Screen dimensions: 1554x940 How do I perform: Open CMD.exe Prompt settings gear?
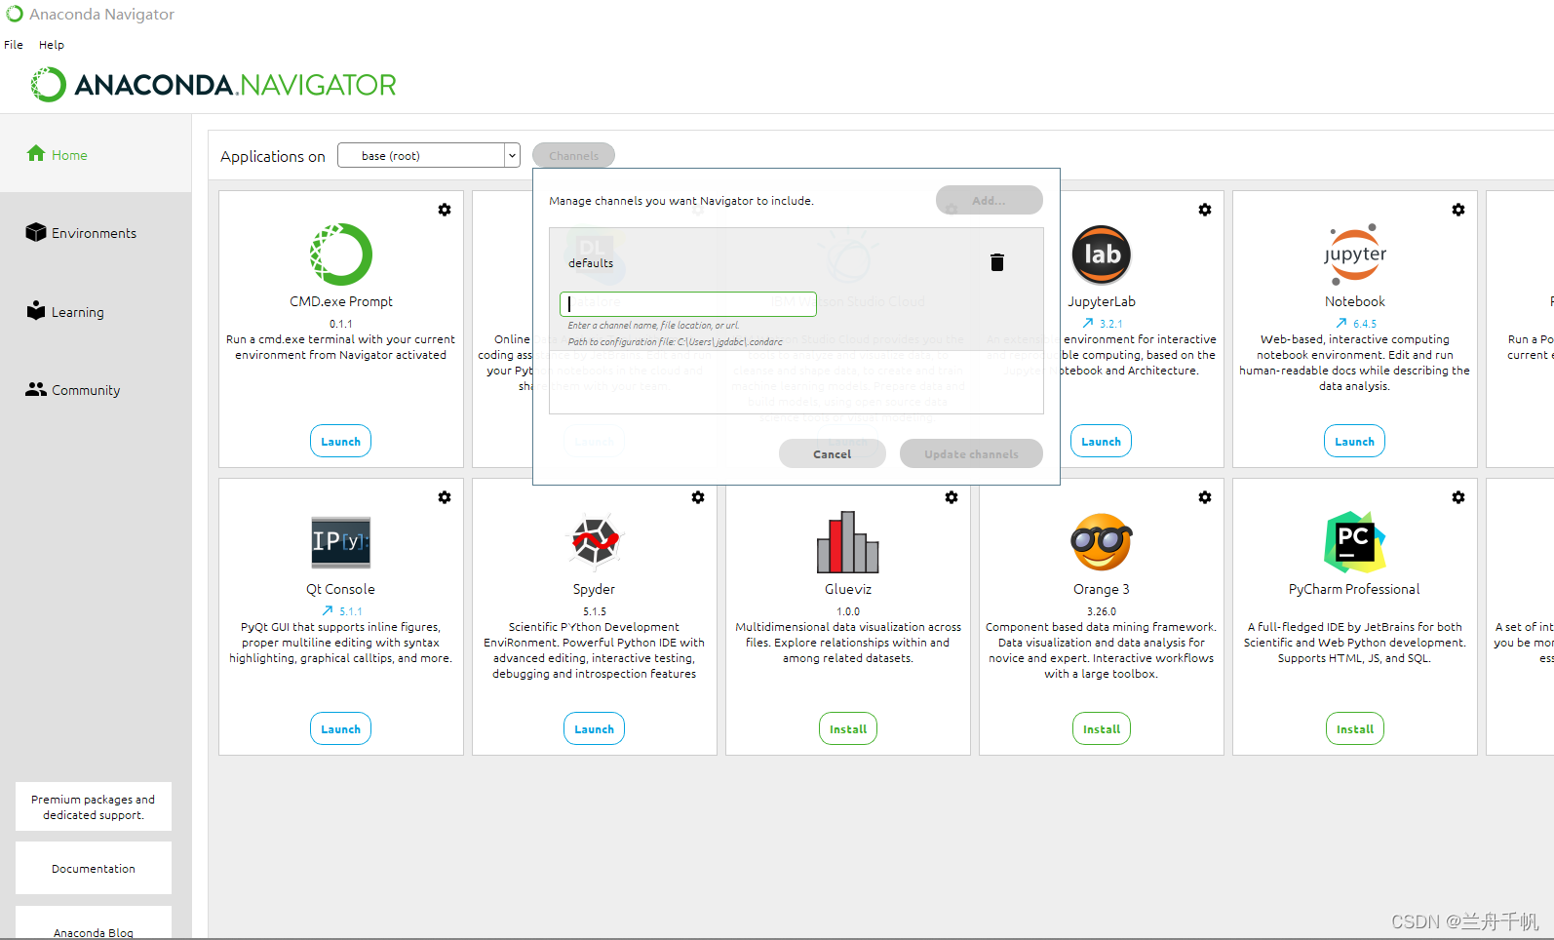[445, 210]
